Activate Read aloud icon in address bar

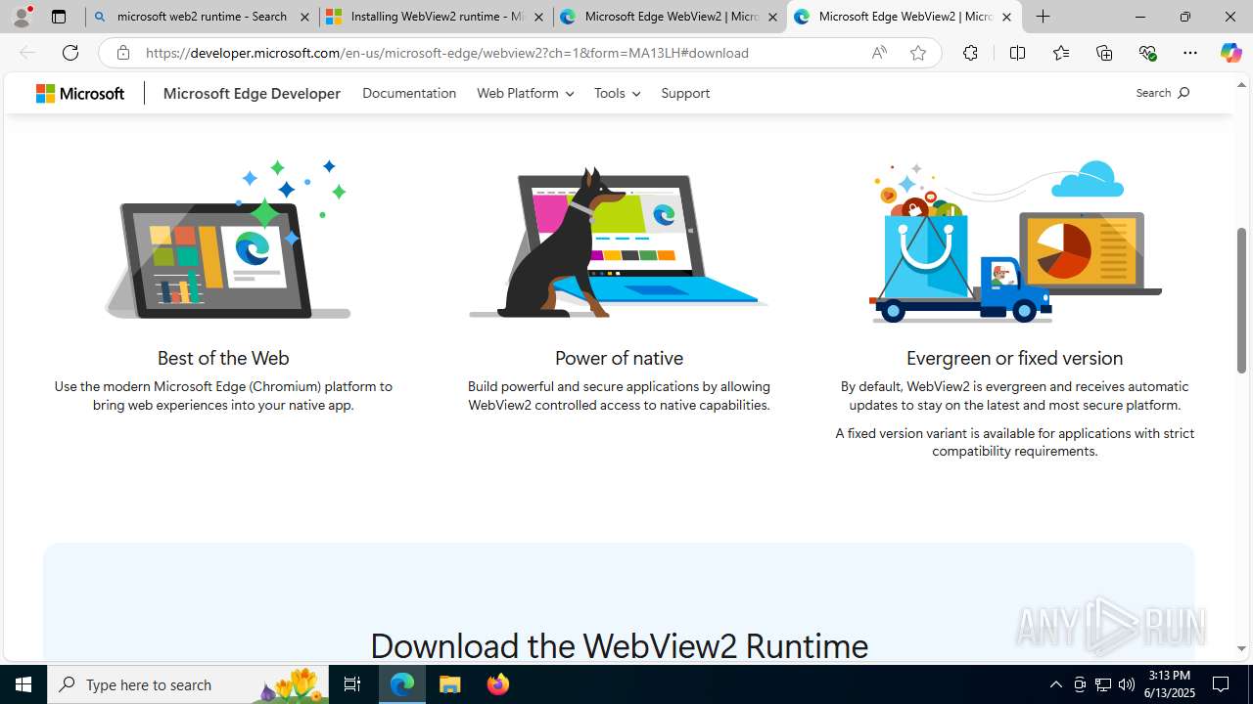pyautogui.click(x=879, y=53)
